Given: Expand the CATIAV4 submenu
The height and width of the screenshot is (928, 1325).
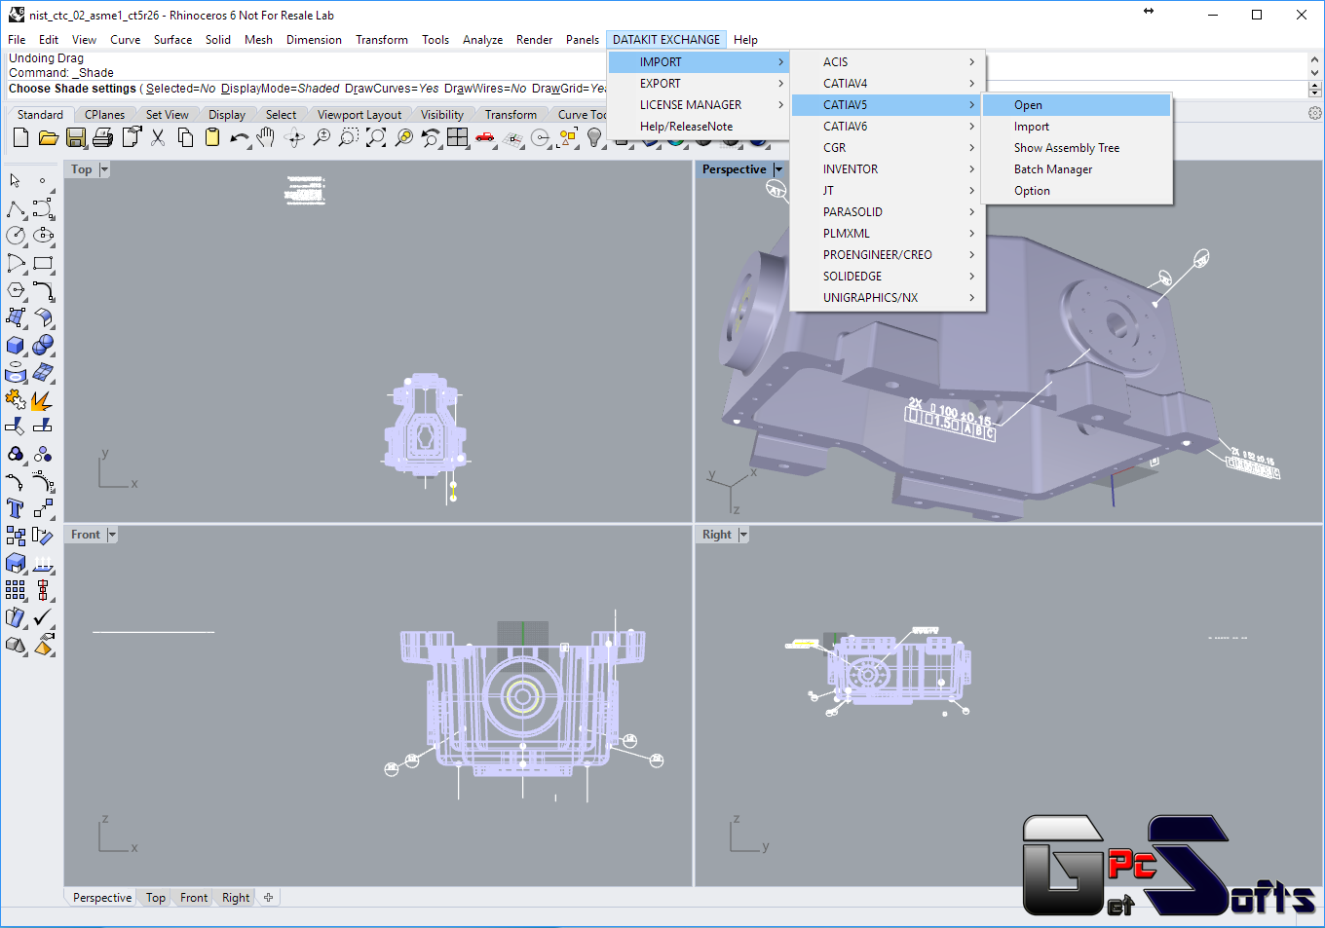Looking at the screenshot, I should click(x=889, y=84).
